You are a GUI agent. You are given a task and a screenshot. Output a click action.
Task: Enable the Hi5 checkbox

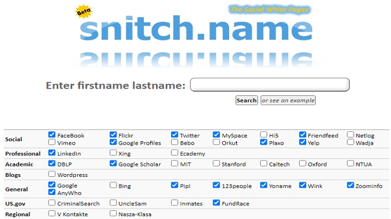point(264,135)
